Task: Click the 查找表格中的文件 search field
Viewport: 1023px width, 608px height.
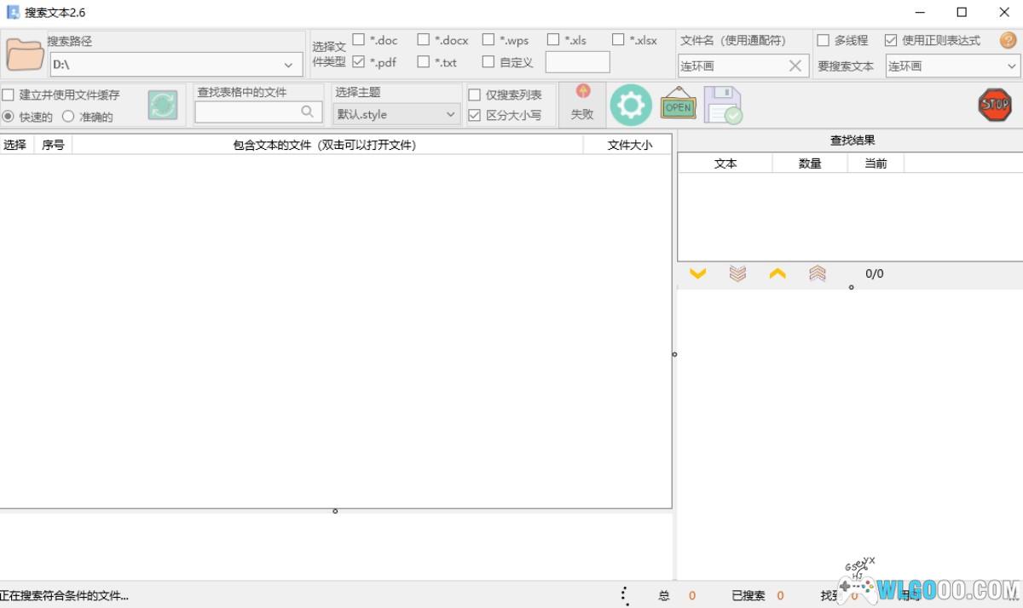Action: click(247, 112)
